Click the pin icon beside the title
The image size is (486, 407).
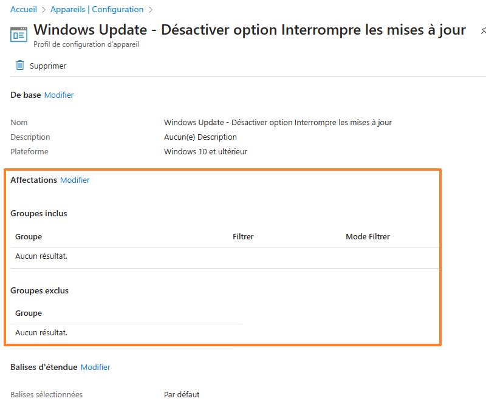point(482,30)
